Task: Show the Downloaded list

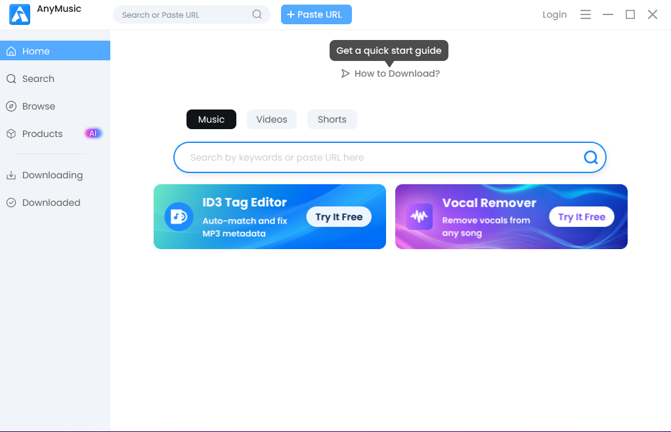Action: tap(55, 203)
